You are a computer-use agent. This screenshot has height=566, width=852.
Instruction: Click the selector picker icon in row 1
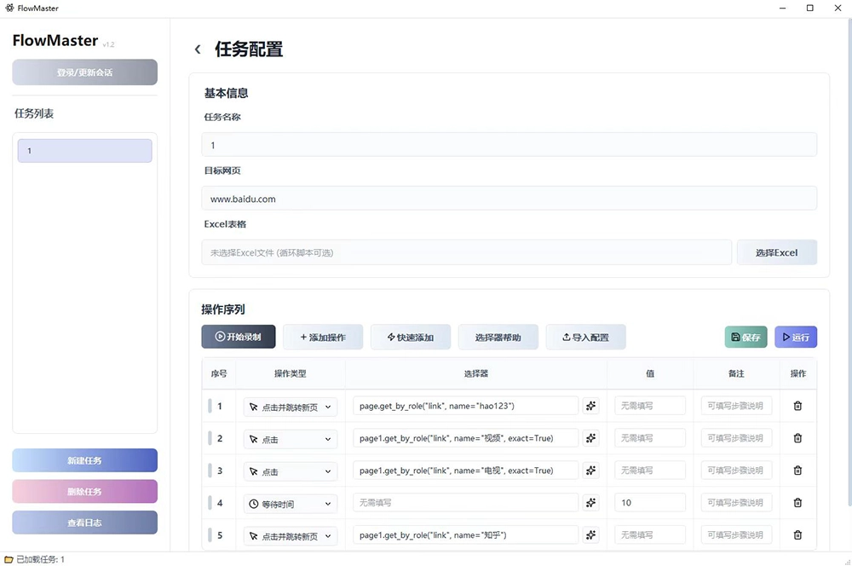click(x=591, y=407)
